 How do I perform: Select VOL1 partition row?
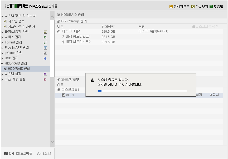(x=139, y=95)
